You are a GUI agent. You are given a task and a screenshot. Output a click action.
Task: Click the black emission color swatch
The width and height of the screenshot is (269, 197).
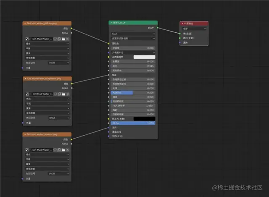tap(145, 118)
